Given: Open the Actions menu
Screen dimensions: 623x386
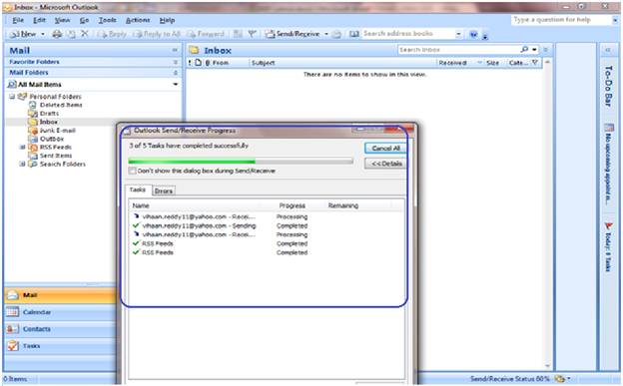Looking at the screenshot, I should 138,20.
